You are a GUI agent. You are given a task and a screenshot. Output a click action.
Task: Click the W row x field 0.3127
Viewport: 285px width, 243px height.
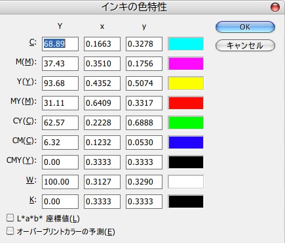[x=102, y=182]
